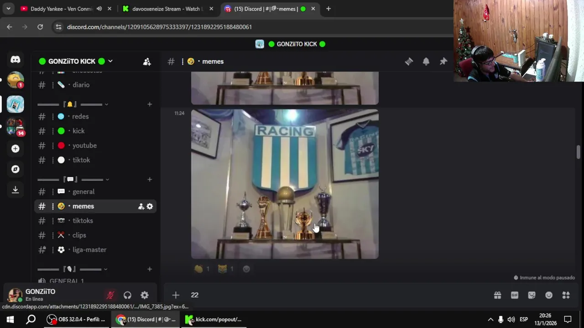The image size is (584, 328).
Task: Open the apps launcher icon in message bar
Action: point(566,295)
